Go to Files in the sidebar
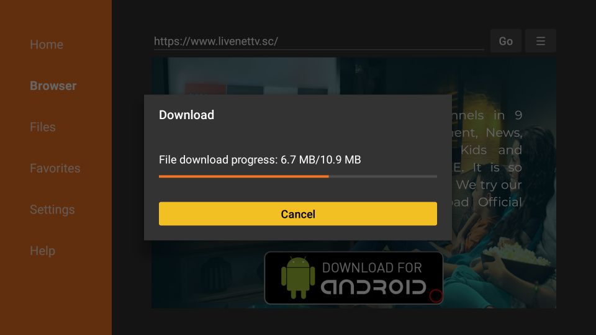Image resolution: width=596 pixels, height=335 pixels. pos(43,127)
